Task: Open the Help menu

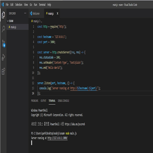Action: point(49,5)
